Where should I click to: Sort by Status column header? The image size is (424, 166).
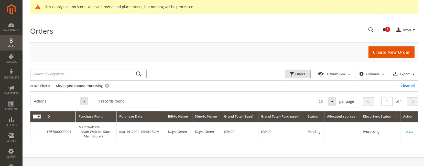click(x=314, y=117)
